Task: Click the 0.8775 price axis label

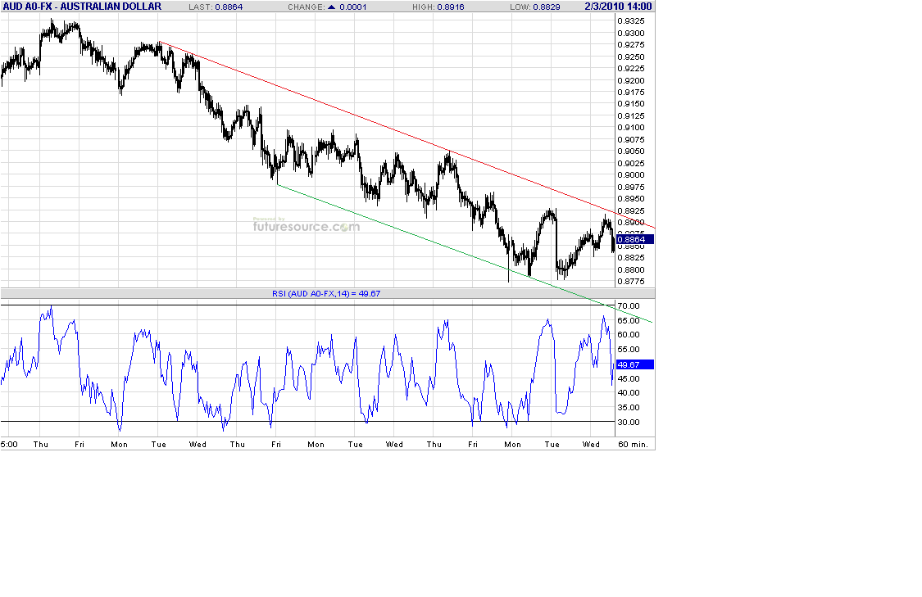Action: 631,282
